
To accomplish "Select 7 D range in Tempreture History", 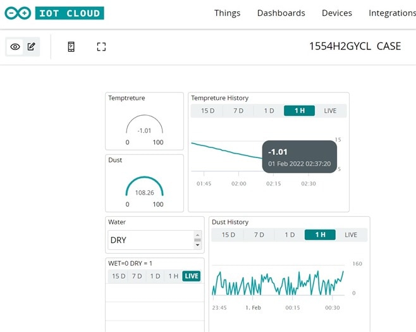I will (238, 111).
